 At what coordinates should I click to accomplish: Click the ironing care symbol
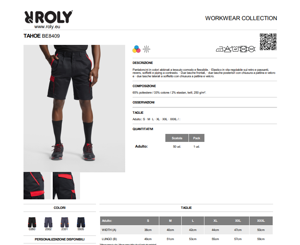point(220,49)
